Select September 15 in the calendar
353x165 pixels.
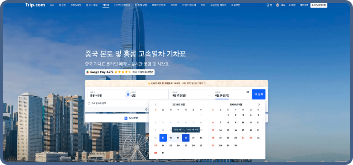point(228,130)
